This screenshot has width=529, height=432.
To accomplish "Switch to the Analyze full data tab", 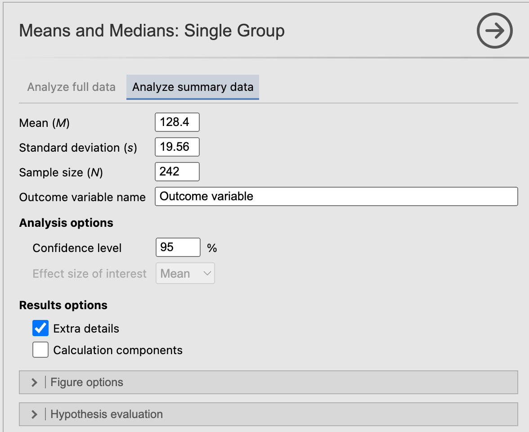I will point(72,87).
